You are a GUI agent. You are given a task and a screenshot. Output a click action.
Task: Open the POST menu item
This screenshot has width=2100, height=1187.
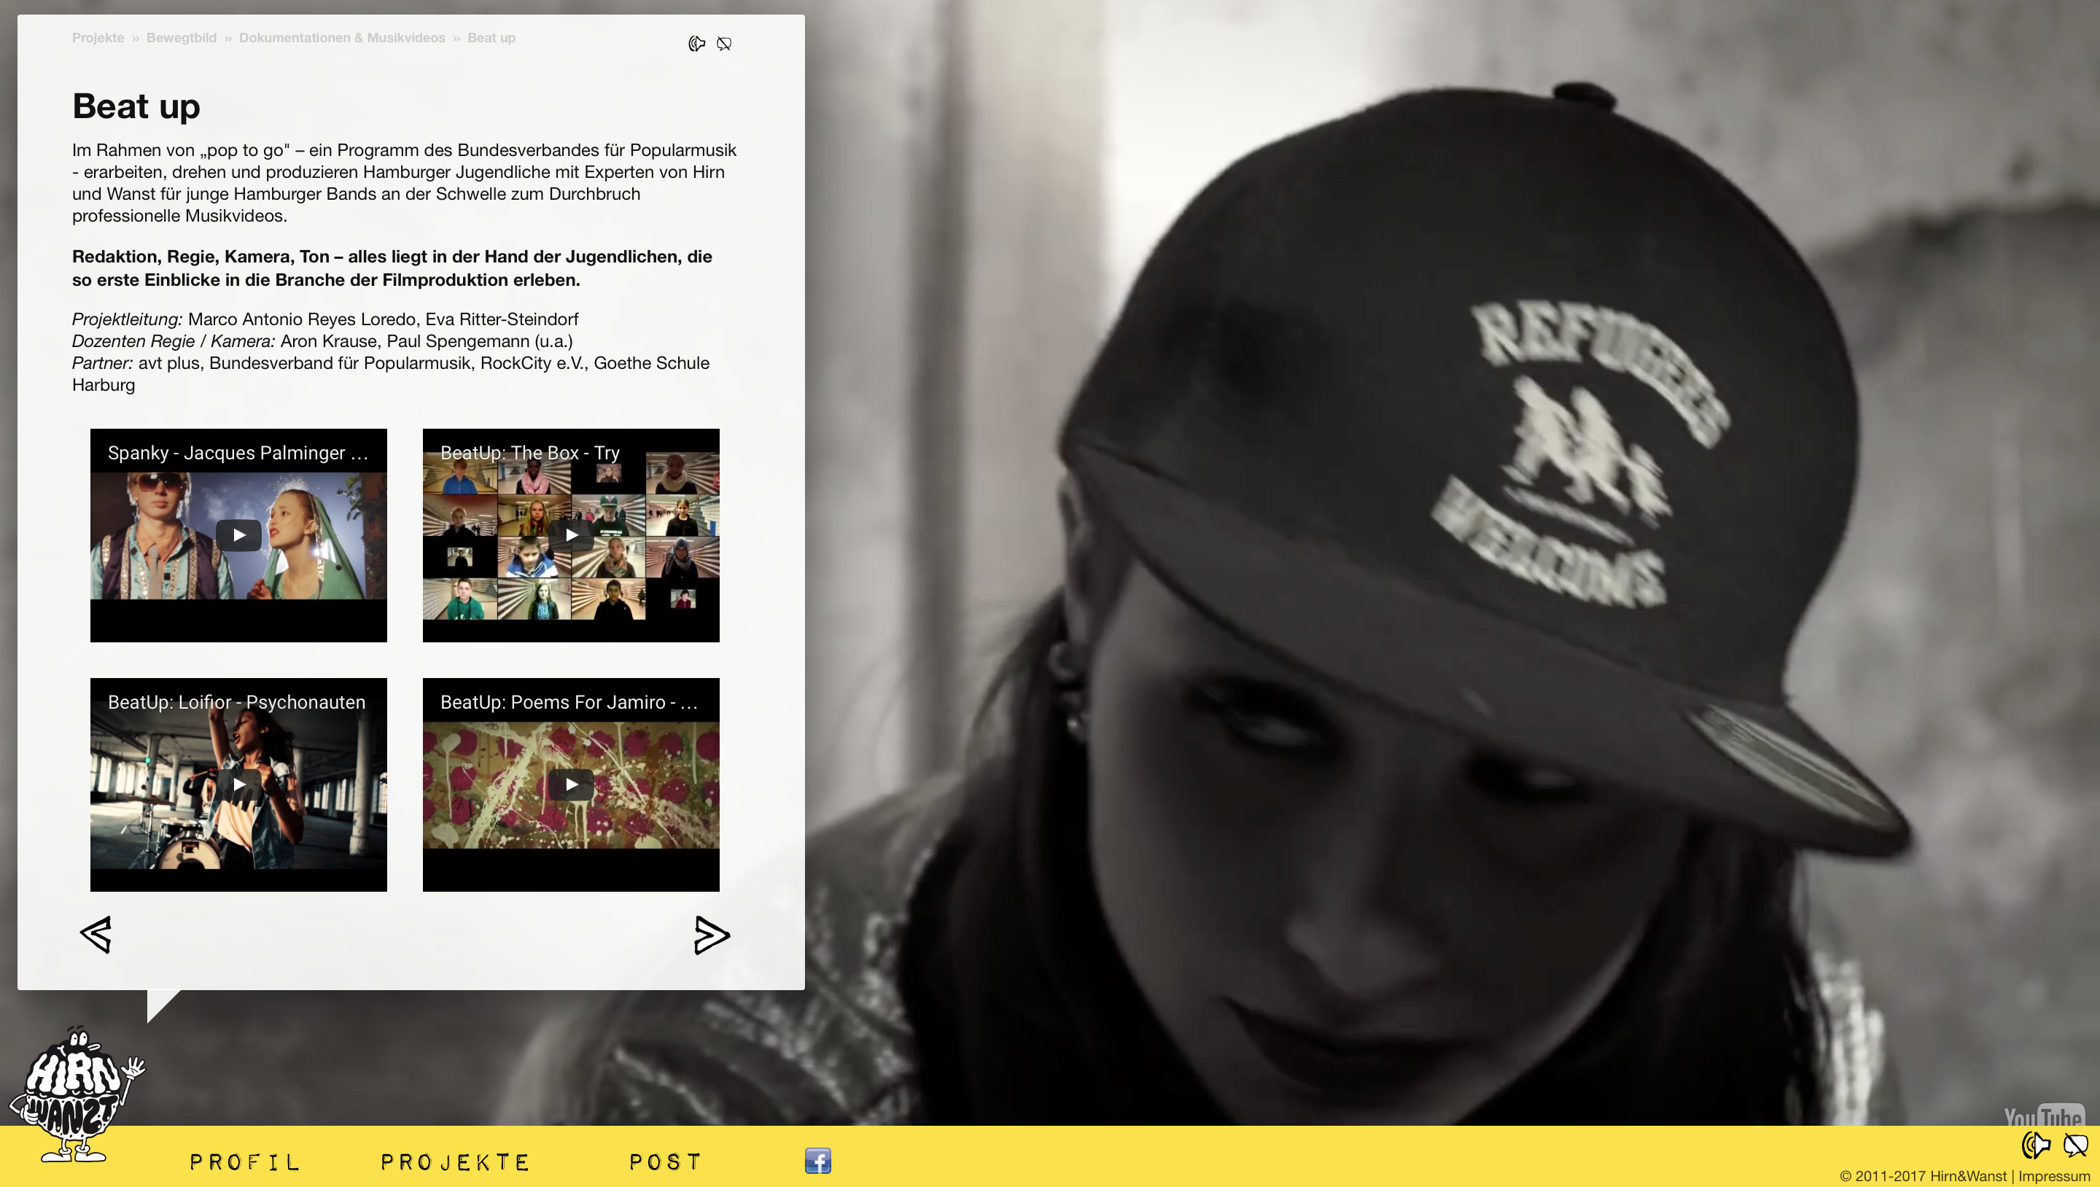[665, 1161]
